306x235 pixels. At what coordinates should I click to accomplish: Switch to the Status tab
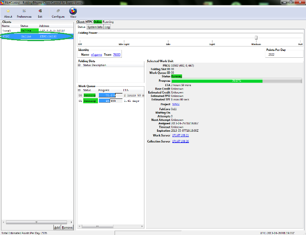click(x=81, y=27)
